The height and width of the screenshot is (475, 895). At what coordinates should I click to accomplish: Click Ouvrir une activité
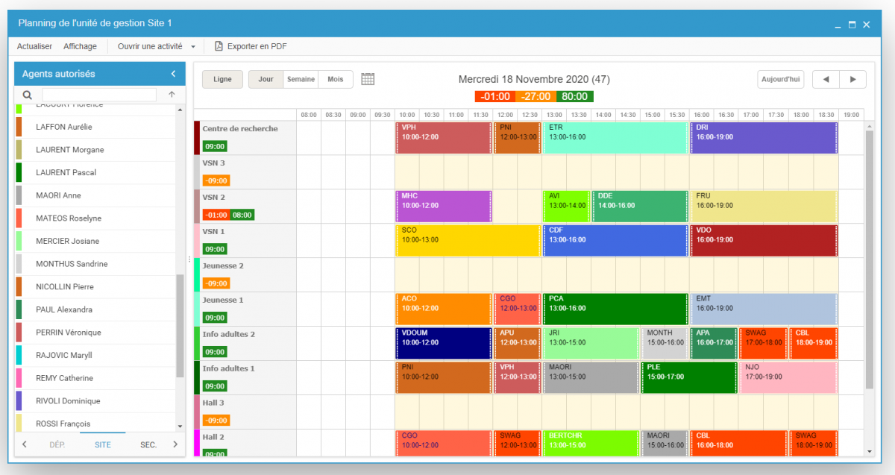150,46
